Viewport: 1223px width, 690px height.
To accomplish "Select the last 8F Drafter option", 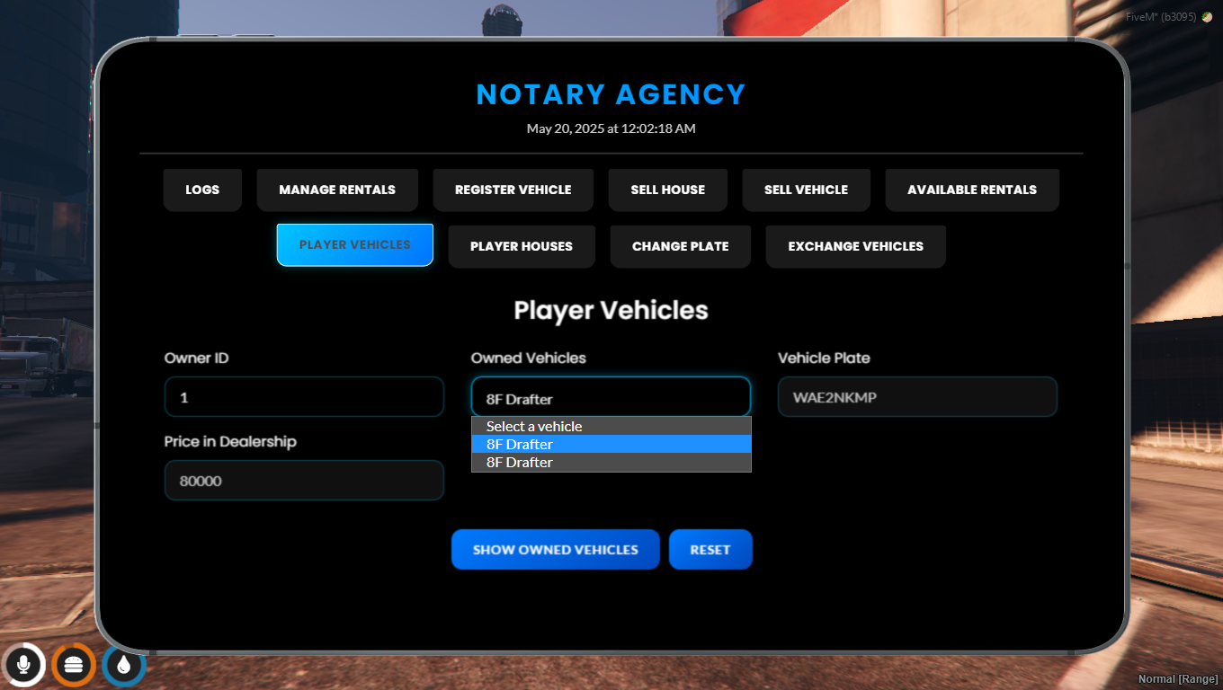I will tap(611, 462).
